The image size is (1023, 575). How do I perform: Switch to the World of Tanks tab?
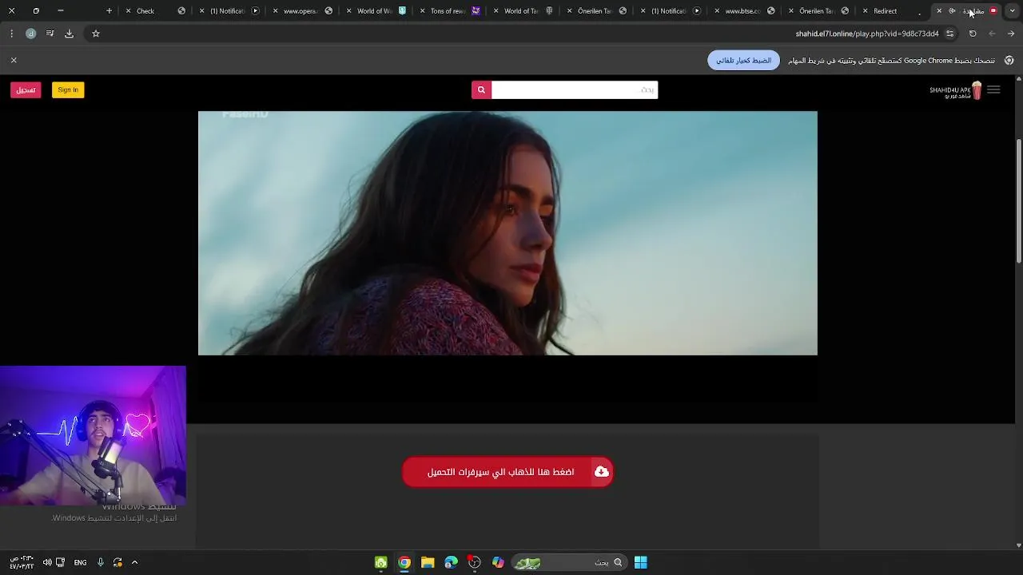point(521,11)
